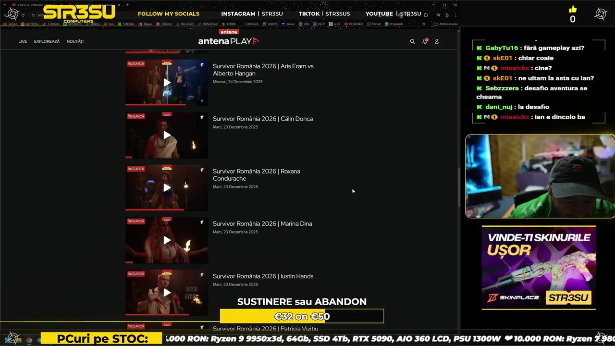This screenshot has width=615, height=346.
Task: Open the EXPLOREAZĂ menu item
Action: point(47,41)
